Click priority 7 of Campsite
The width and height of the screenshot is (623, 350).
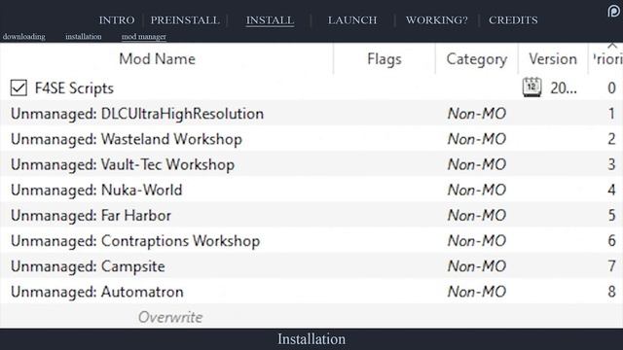(x=612, y=265)
